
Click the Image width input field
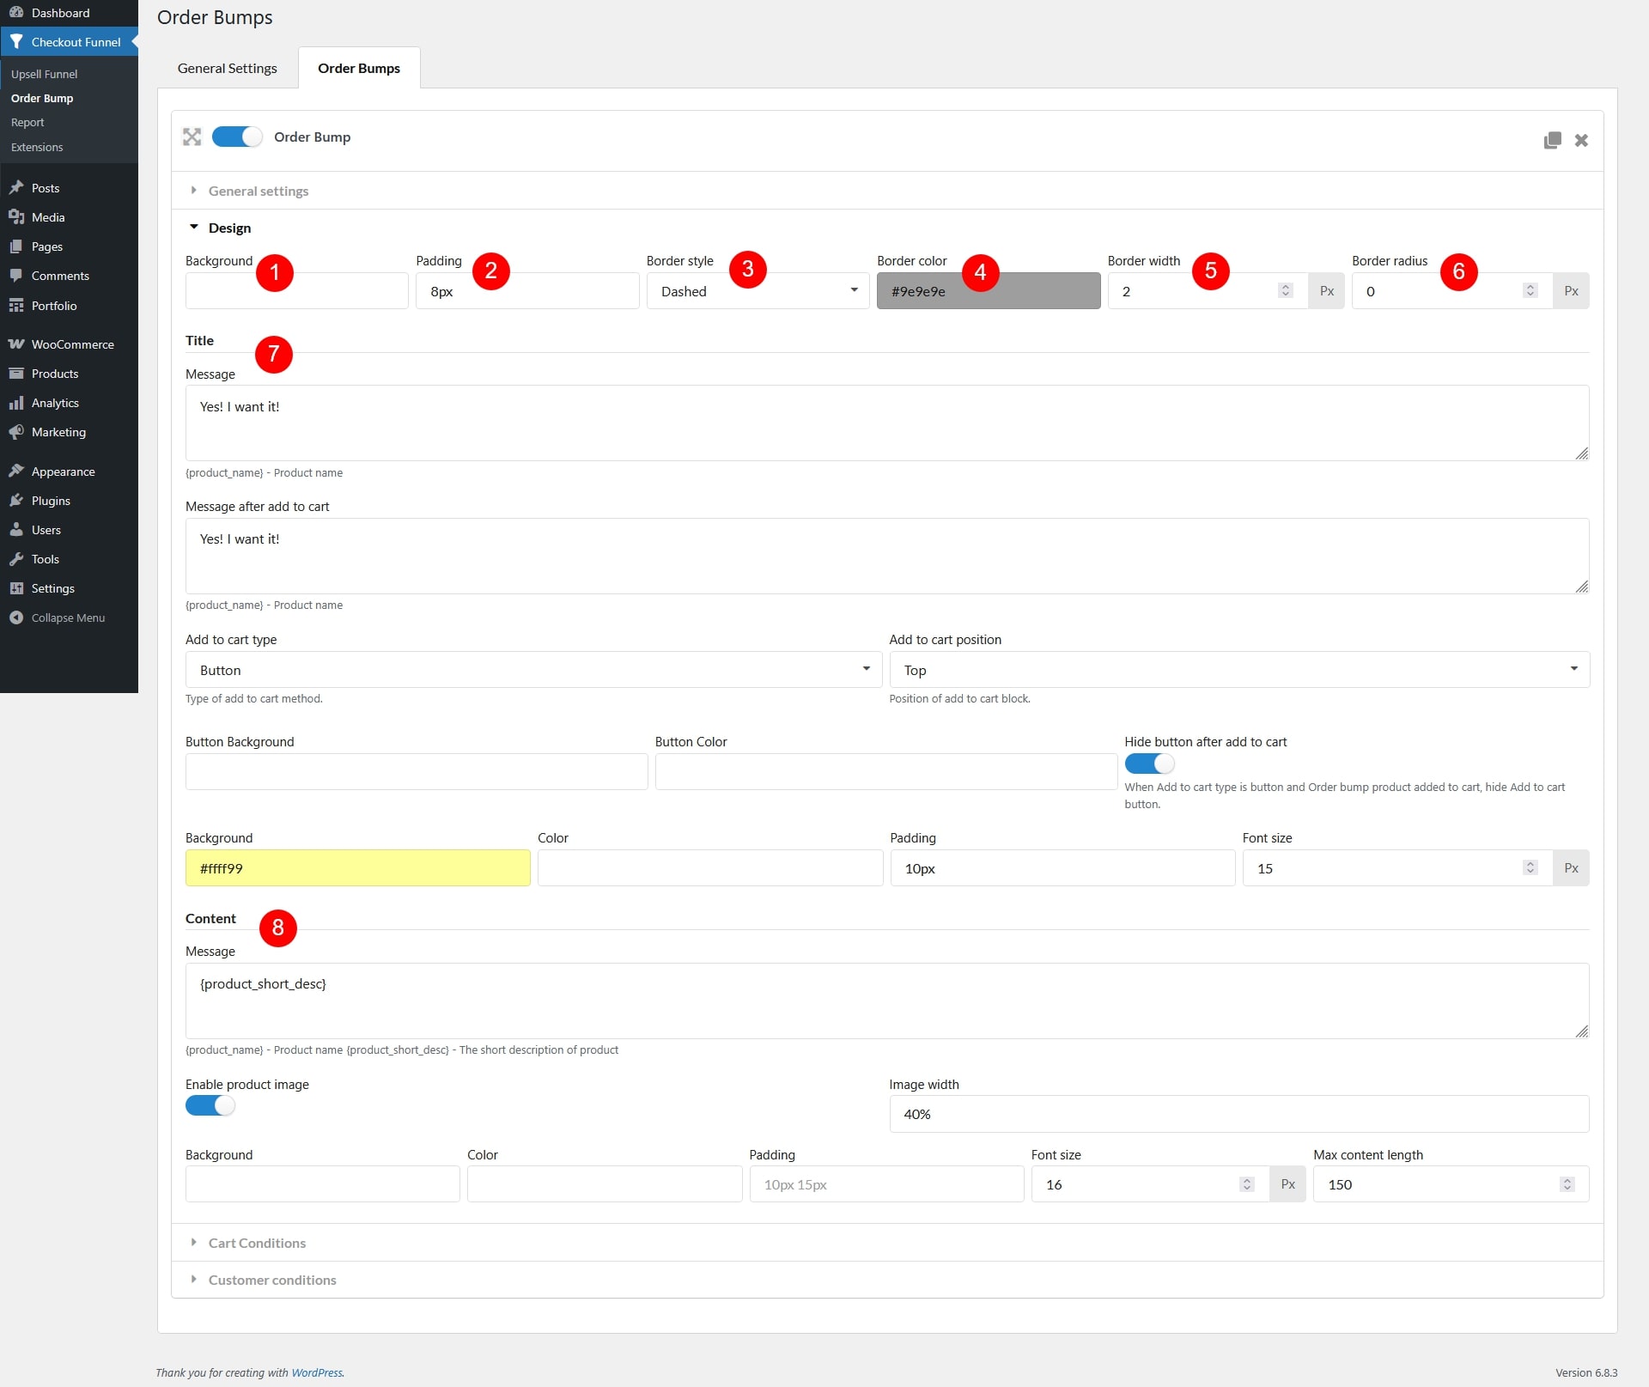[1238, 1114]
